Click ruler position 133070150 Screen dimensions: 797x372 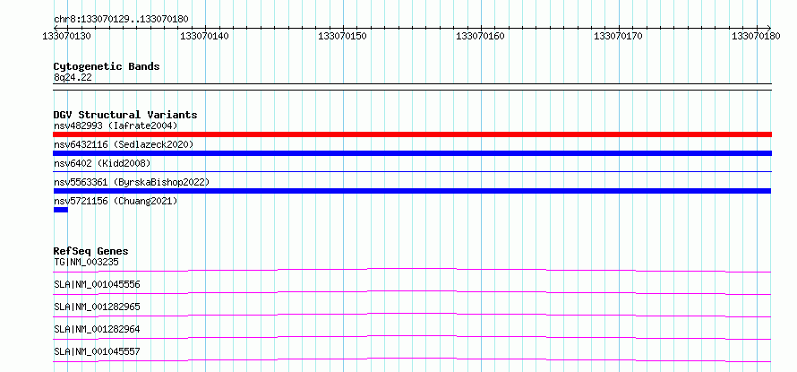[x=343, y=36]
